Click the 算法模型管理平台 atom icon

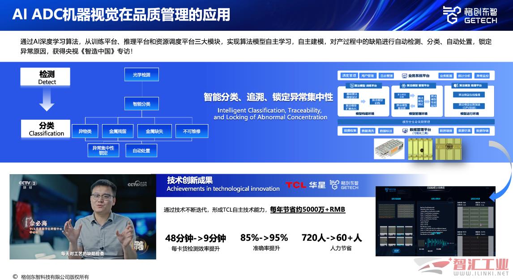(x=402, y=85)
